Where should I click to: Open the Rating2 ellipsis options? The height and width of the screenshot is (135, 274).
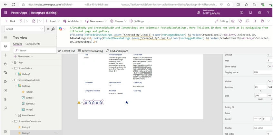tap(56, 133)
